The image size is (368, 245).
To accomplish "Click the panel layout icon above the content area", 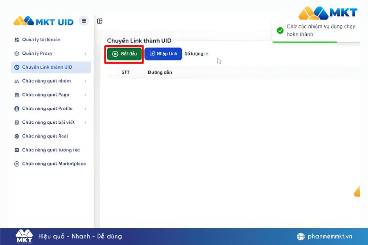I will [x=100, y=21].
